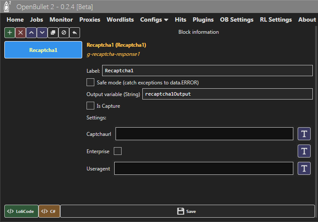The height and width of the screenshot is (222, 318).
Task: Select the Recaptcha1 block in the stack
Action: tap(43, 50)
